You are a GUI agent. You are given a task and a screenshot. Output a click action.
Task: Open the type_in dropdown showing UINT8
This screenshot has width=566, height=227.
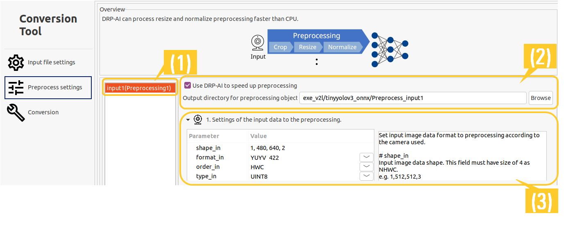pos(366,176)
